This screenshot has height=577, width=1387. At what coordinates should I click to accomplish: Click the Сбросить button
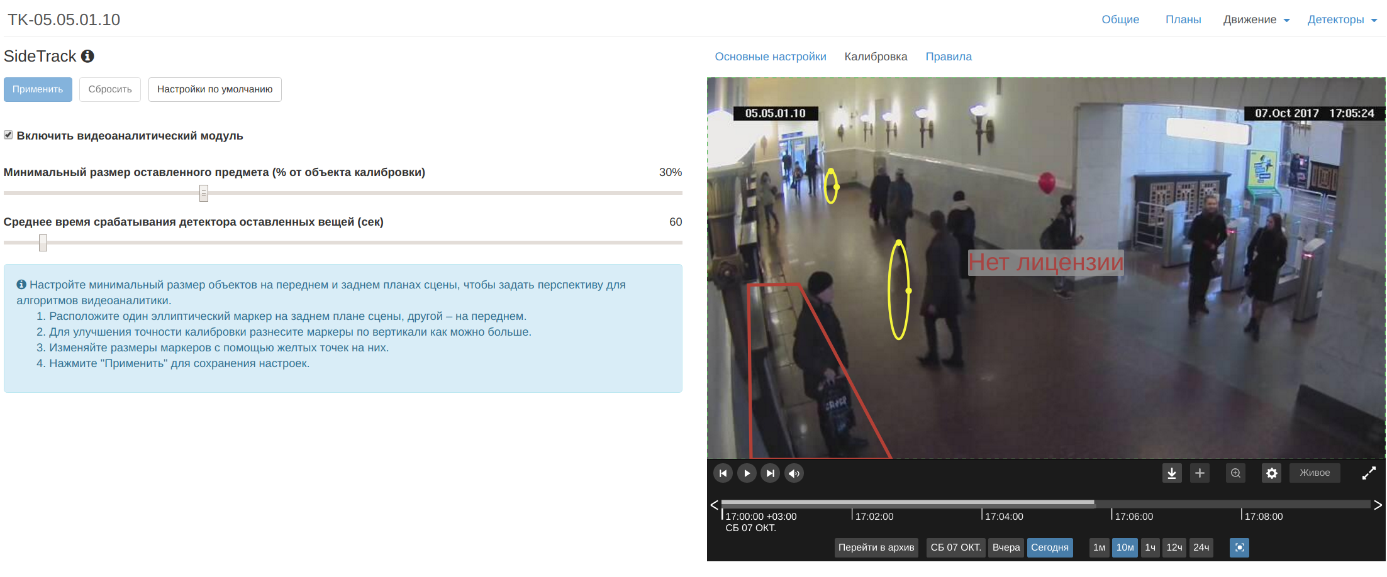coord(110,89)
